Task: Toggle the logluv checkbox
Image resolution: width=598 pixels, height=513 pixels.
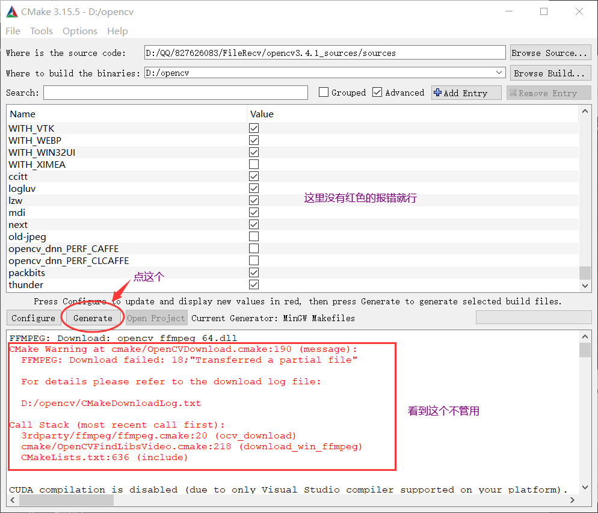Action: click(x=254, y=188)
